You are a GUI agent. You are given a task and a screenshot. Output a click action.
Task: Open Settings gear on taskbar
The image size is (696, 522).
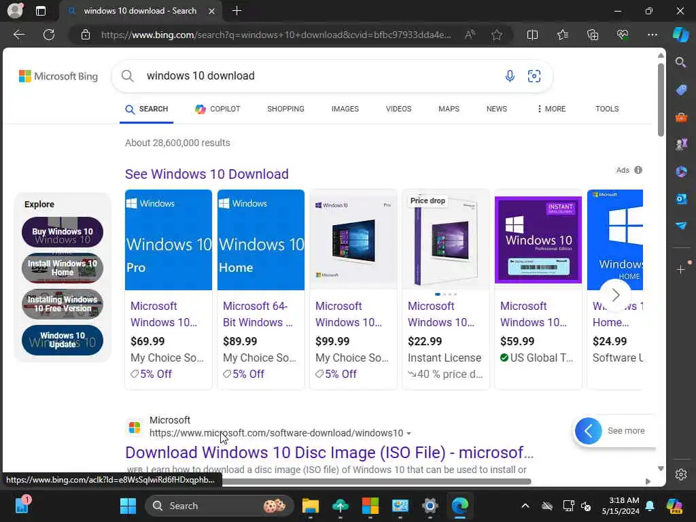pyautogui.click(x=430, y=506)
